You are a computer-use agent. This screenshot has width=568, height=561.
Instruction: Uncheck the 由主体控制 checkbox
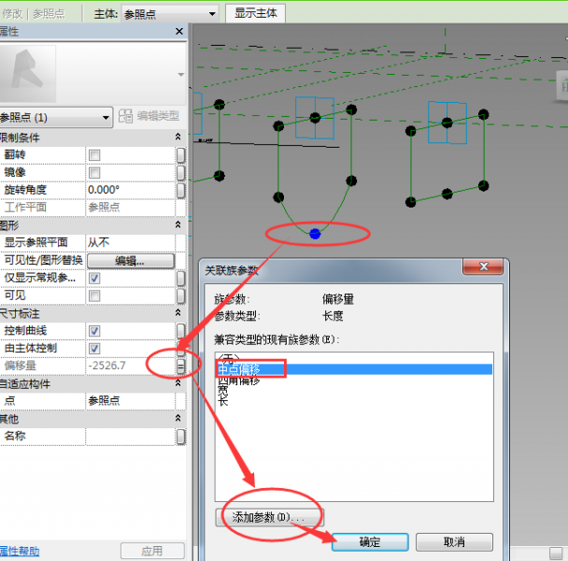click(x=94, y=348)
